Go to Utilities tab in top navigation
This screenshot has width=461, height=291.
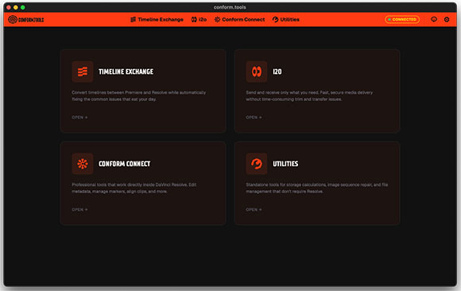point(286,19)
